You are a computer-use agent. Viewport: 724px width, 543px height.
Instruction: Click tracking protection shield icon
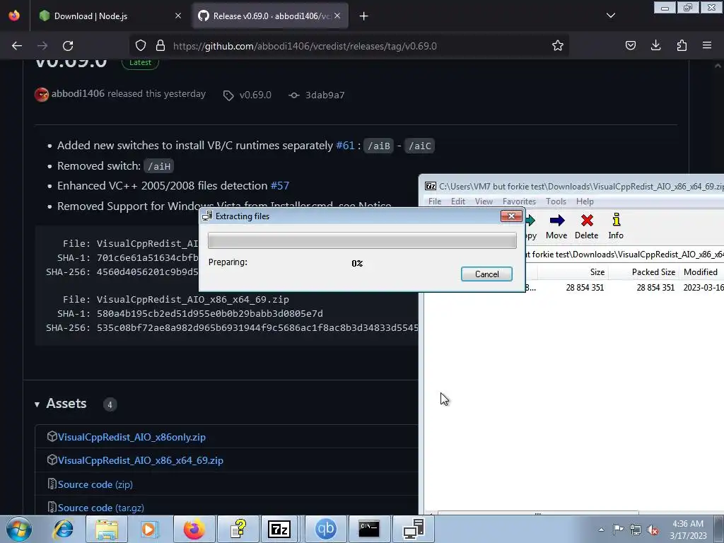[x=141, y=46]
